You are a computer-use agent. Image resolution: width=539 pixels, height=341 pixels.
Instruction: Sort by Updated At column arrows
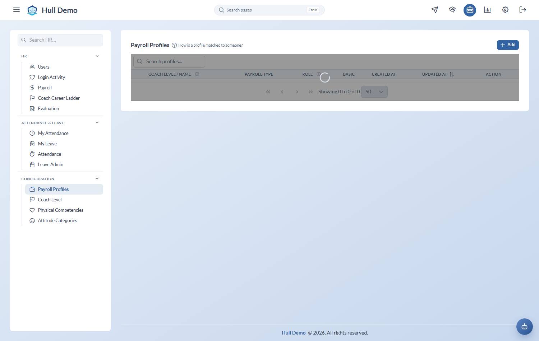pos(452,74)
